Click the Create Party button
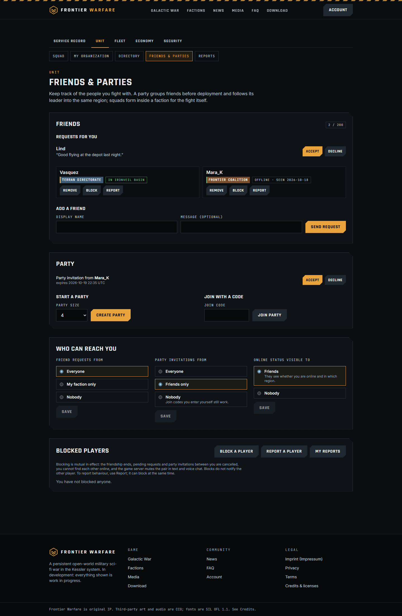 pyautogui.click(x=111, y=315)
